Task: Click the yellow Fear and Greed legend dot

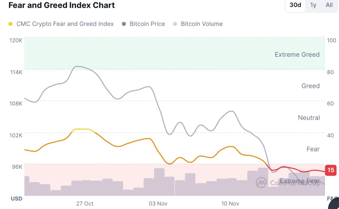Action: [x=10, y=24]
